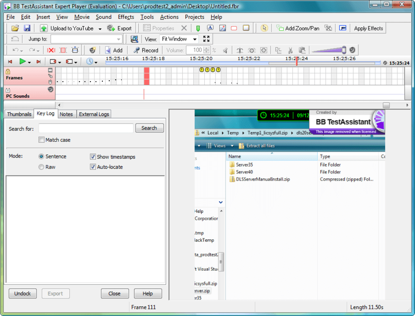
Task: Click the bomb sound effect icon
Action: tap(92, 50)
